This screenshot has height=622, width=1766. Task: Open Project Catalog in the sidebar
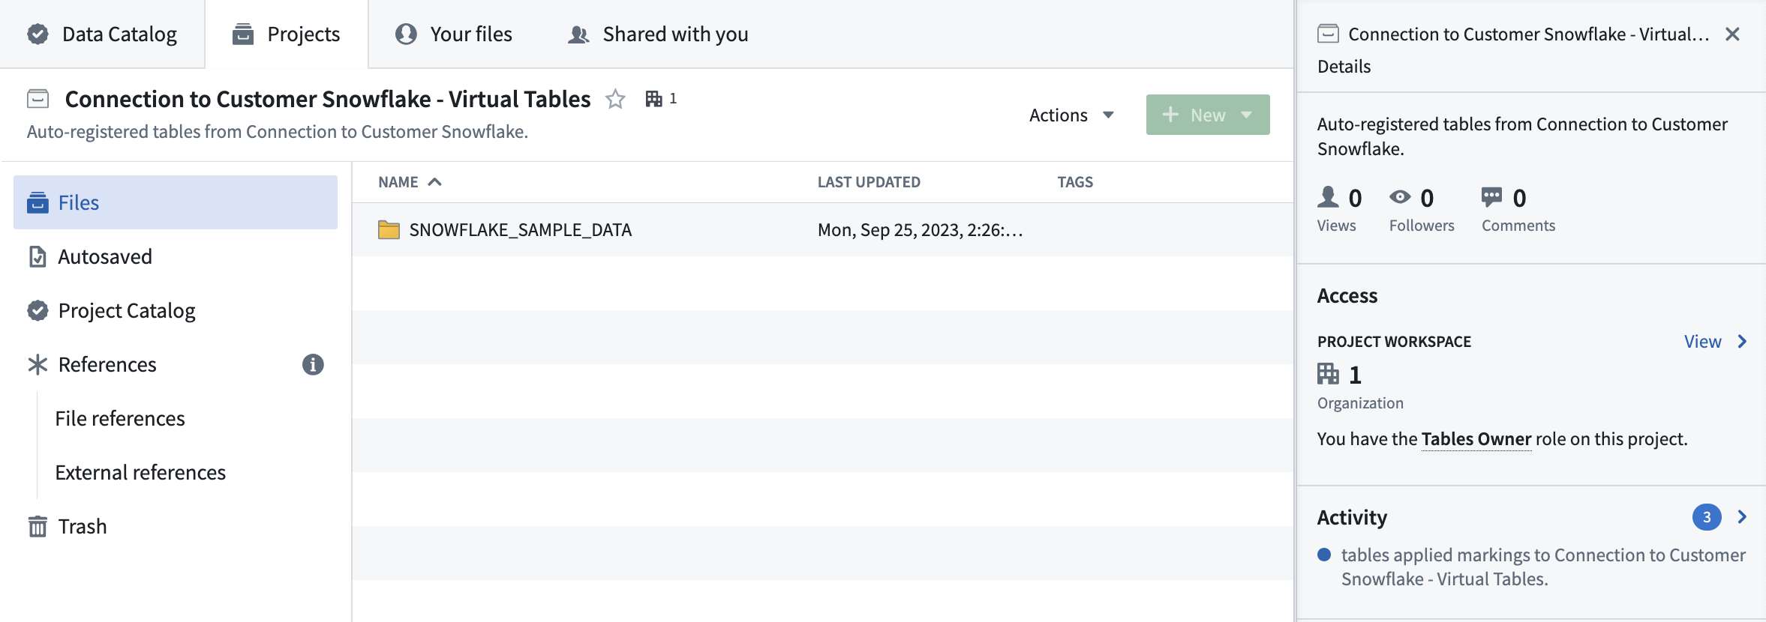[176, 310]
